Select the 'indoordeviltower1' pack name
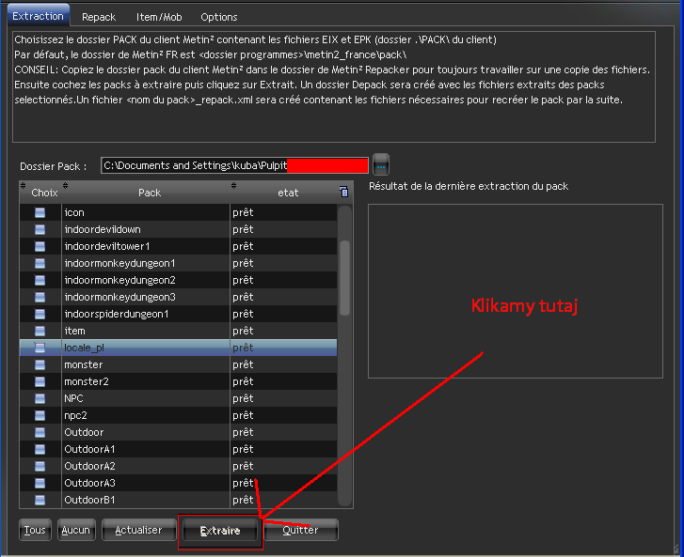 click(x=107, y=246)
